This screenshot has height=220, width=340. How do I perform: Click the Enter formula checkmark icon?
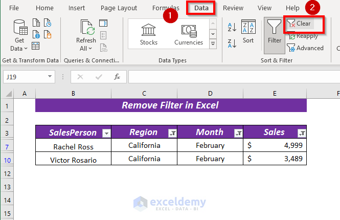click(x=99, y=77)
